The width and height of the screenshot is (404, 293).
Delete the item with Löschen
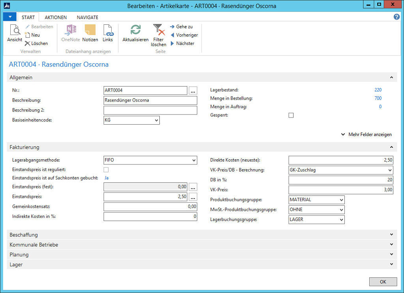tap(36, 43)
